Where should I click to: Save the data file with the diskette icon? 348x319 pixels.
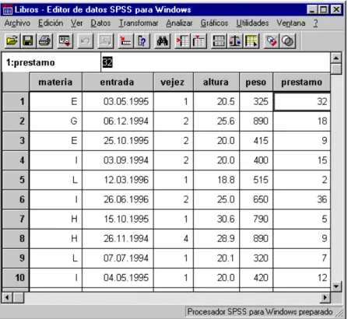[x=28, y=41]
